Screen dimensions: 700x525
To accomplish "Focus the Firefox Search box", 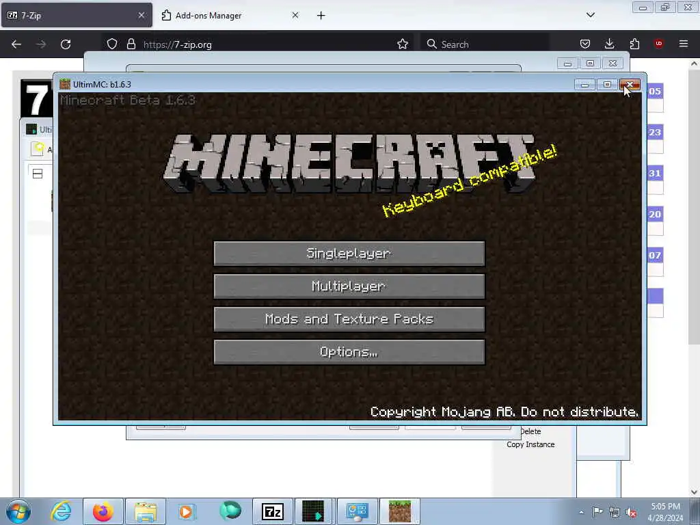I will (485, 44).
